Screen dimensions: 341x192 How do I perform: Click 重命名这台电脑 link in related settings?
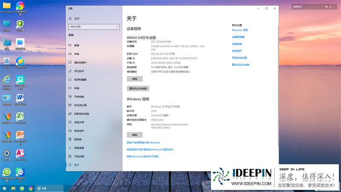[240, 65]
